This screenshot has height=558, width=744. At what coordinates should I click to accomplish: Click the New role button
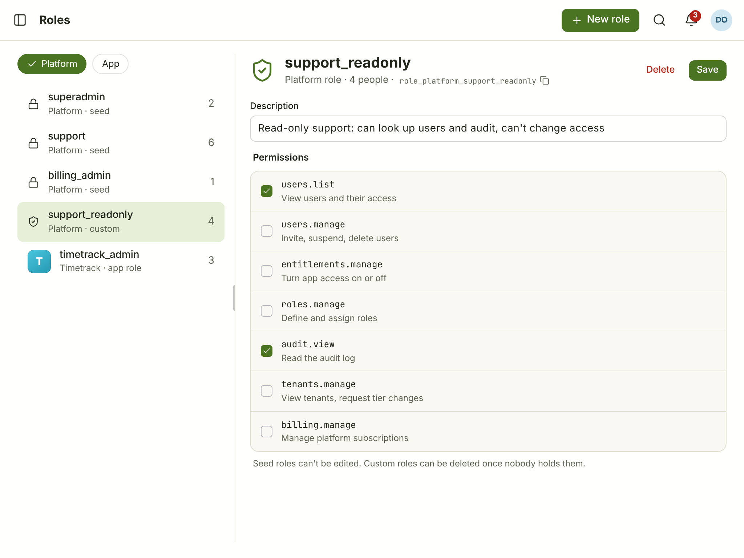(600, 20)
